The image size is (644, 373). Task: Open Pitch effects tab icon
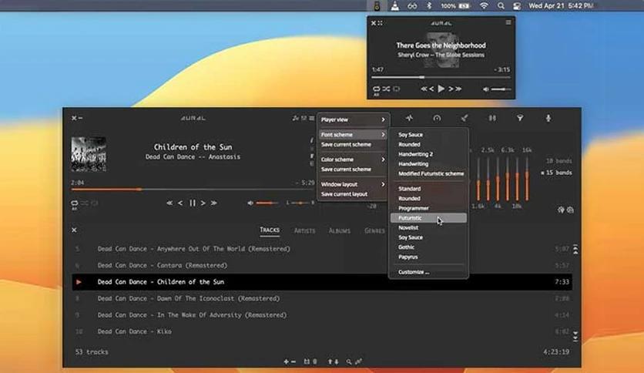[x=409, y=119]
